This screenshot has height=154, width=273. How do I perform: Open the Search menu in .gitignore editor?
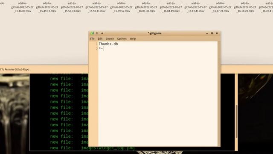tap(110, 38)
